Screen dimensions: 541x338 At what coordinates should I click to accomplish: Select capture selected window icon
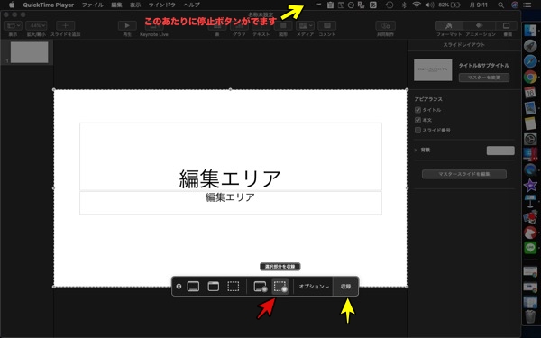(213, 287)
